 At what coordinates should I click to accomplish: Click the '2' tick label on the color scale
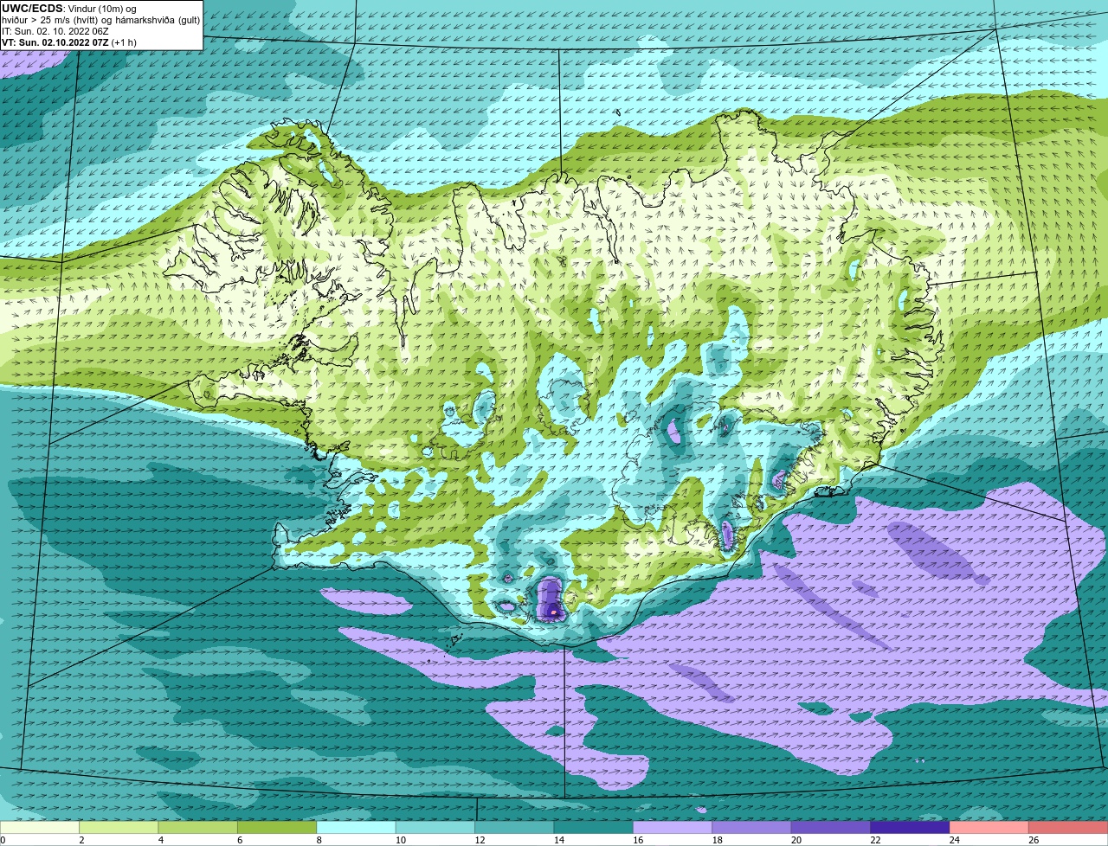[81, 840]
